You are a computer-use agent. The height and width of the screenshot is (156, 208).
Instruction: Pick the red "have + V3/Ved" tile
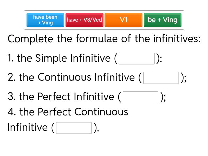coord(84,20)
